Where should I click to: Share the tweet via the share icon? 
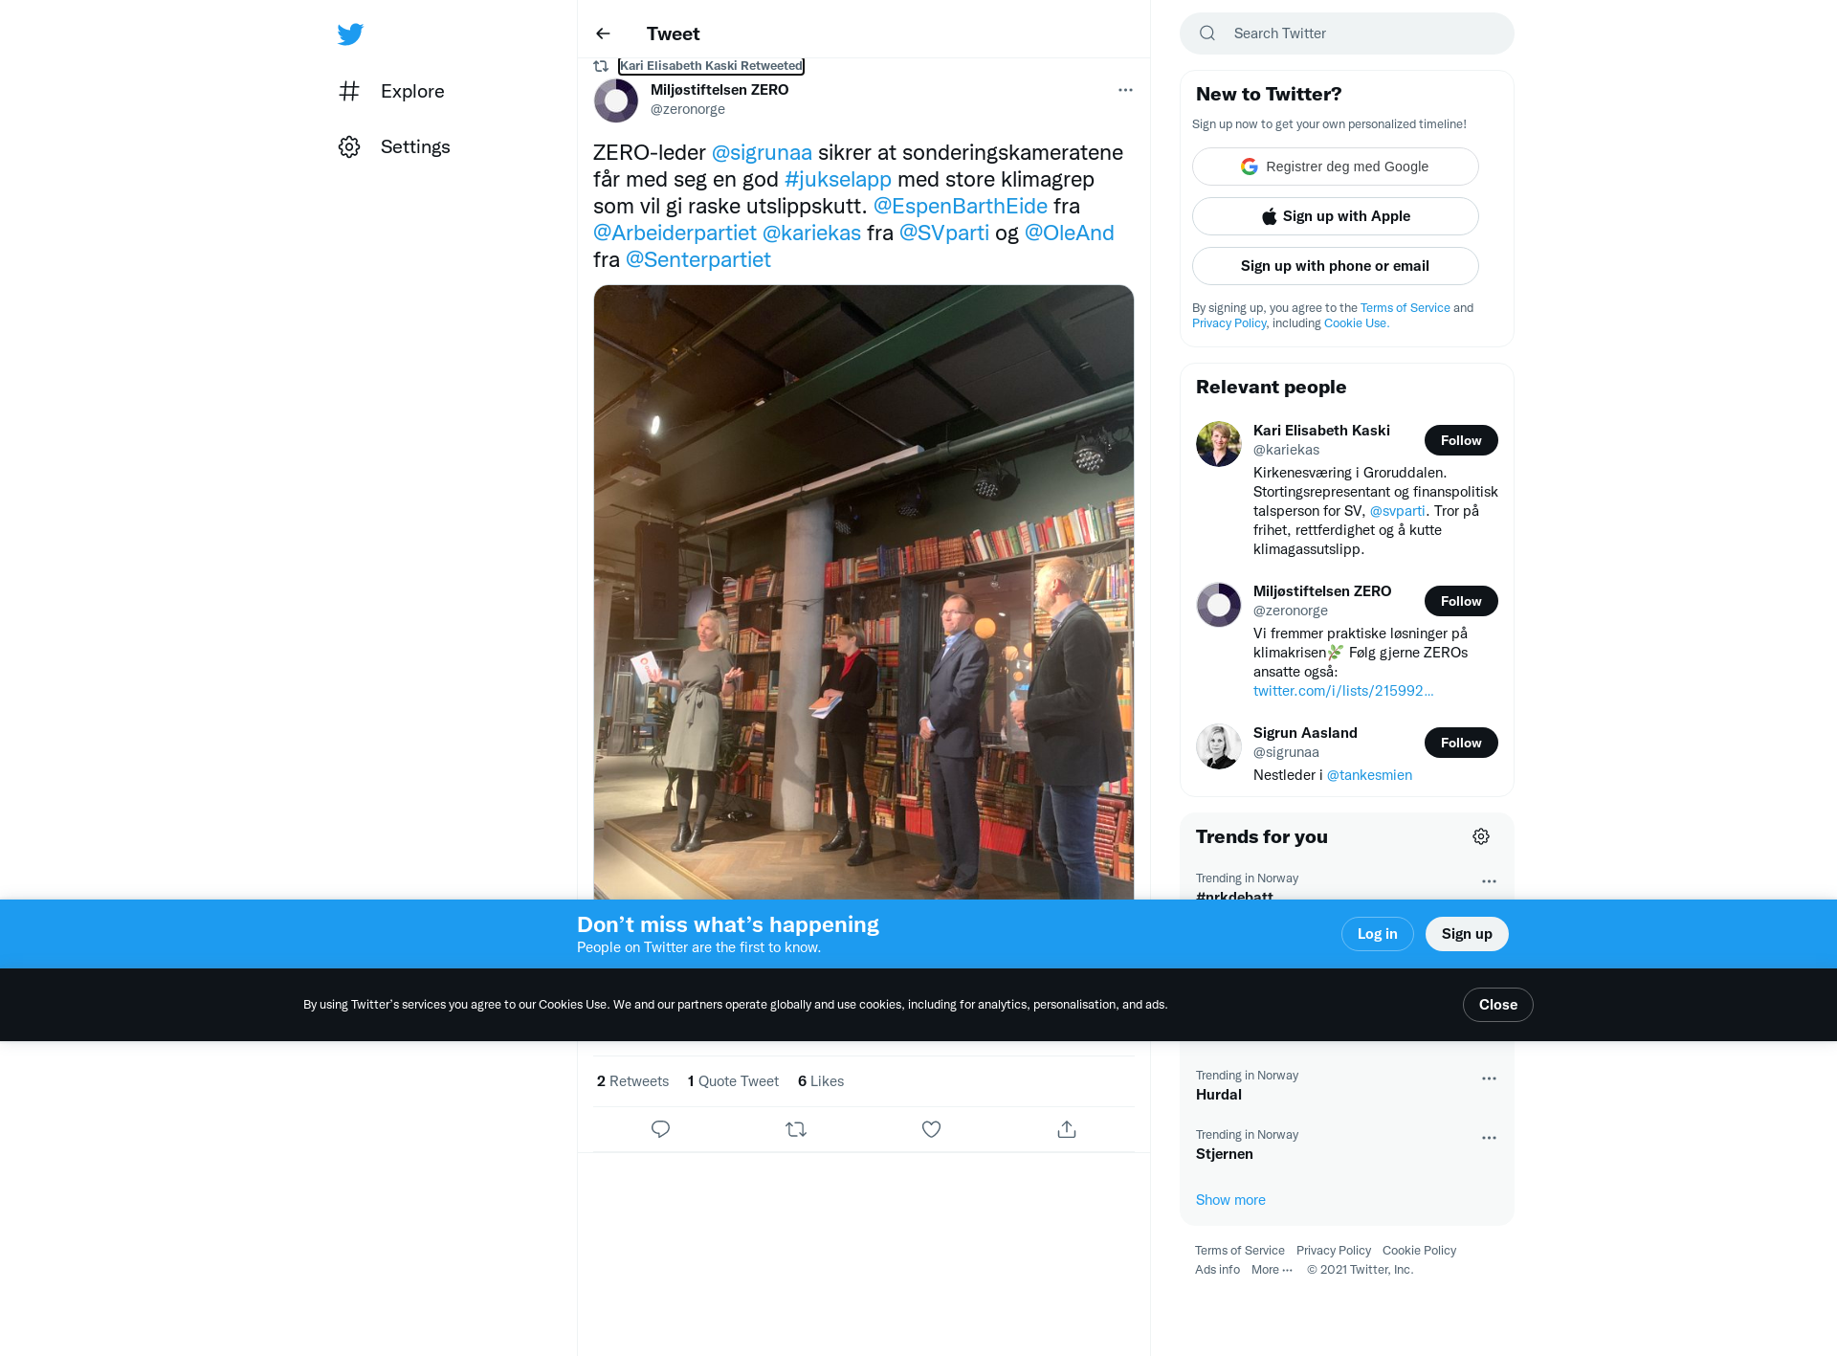pyautogui.click(x=1067, y=1129)
